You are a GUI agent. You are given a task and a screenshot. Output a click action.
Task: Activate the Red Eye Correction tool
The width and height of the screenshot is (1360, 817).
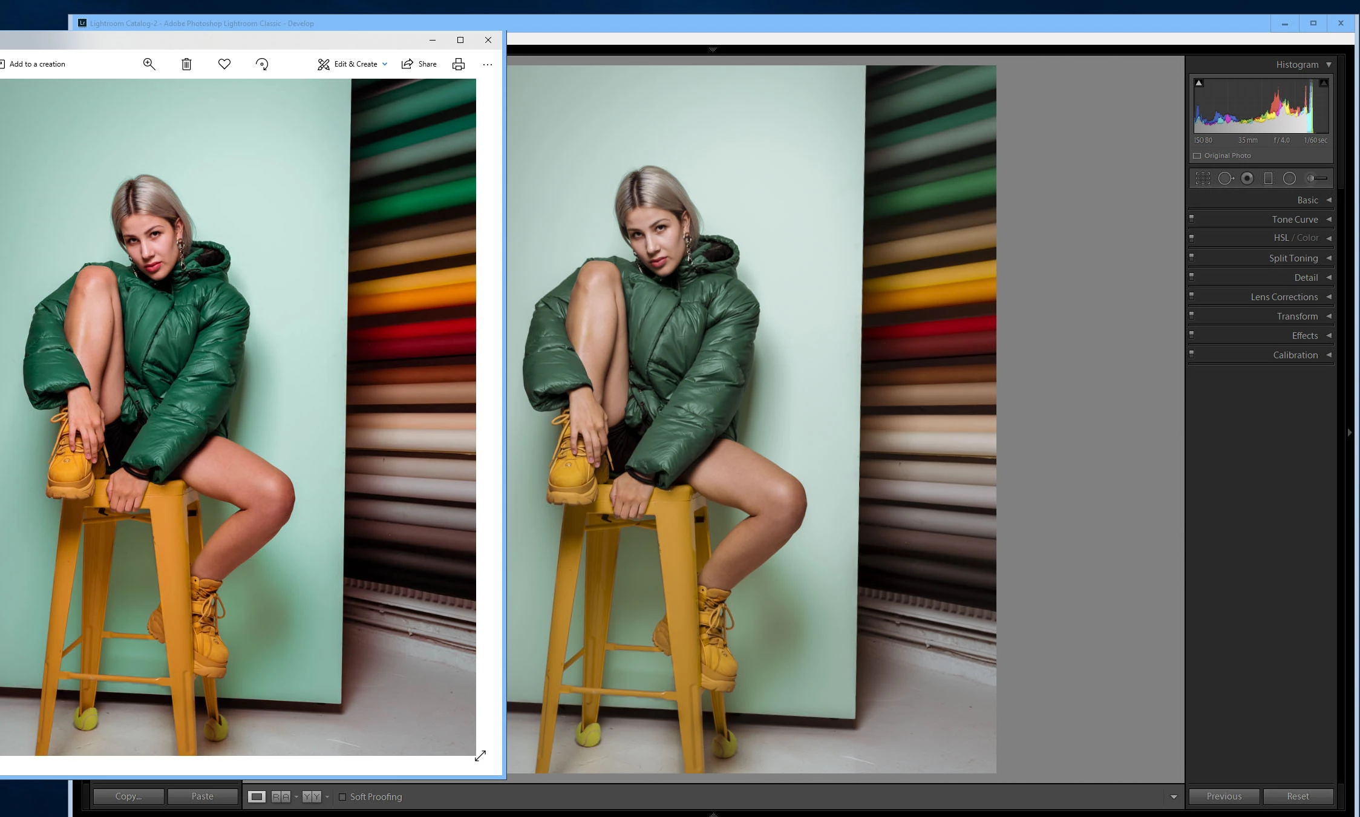[x=1247, y=178]
